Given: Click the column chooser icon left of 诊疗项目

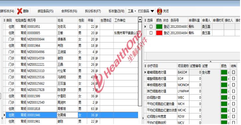Looking at the screenshot, I should [145, 66].
